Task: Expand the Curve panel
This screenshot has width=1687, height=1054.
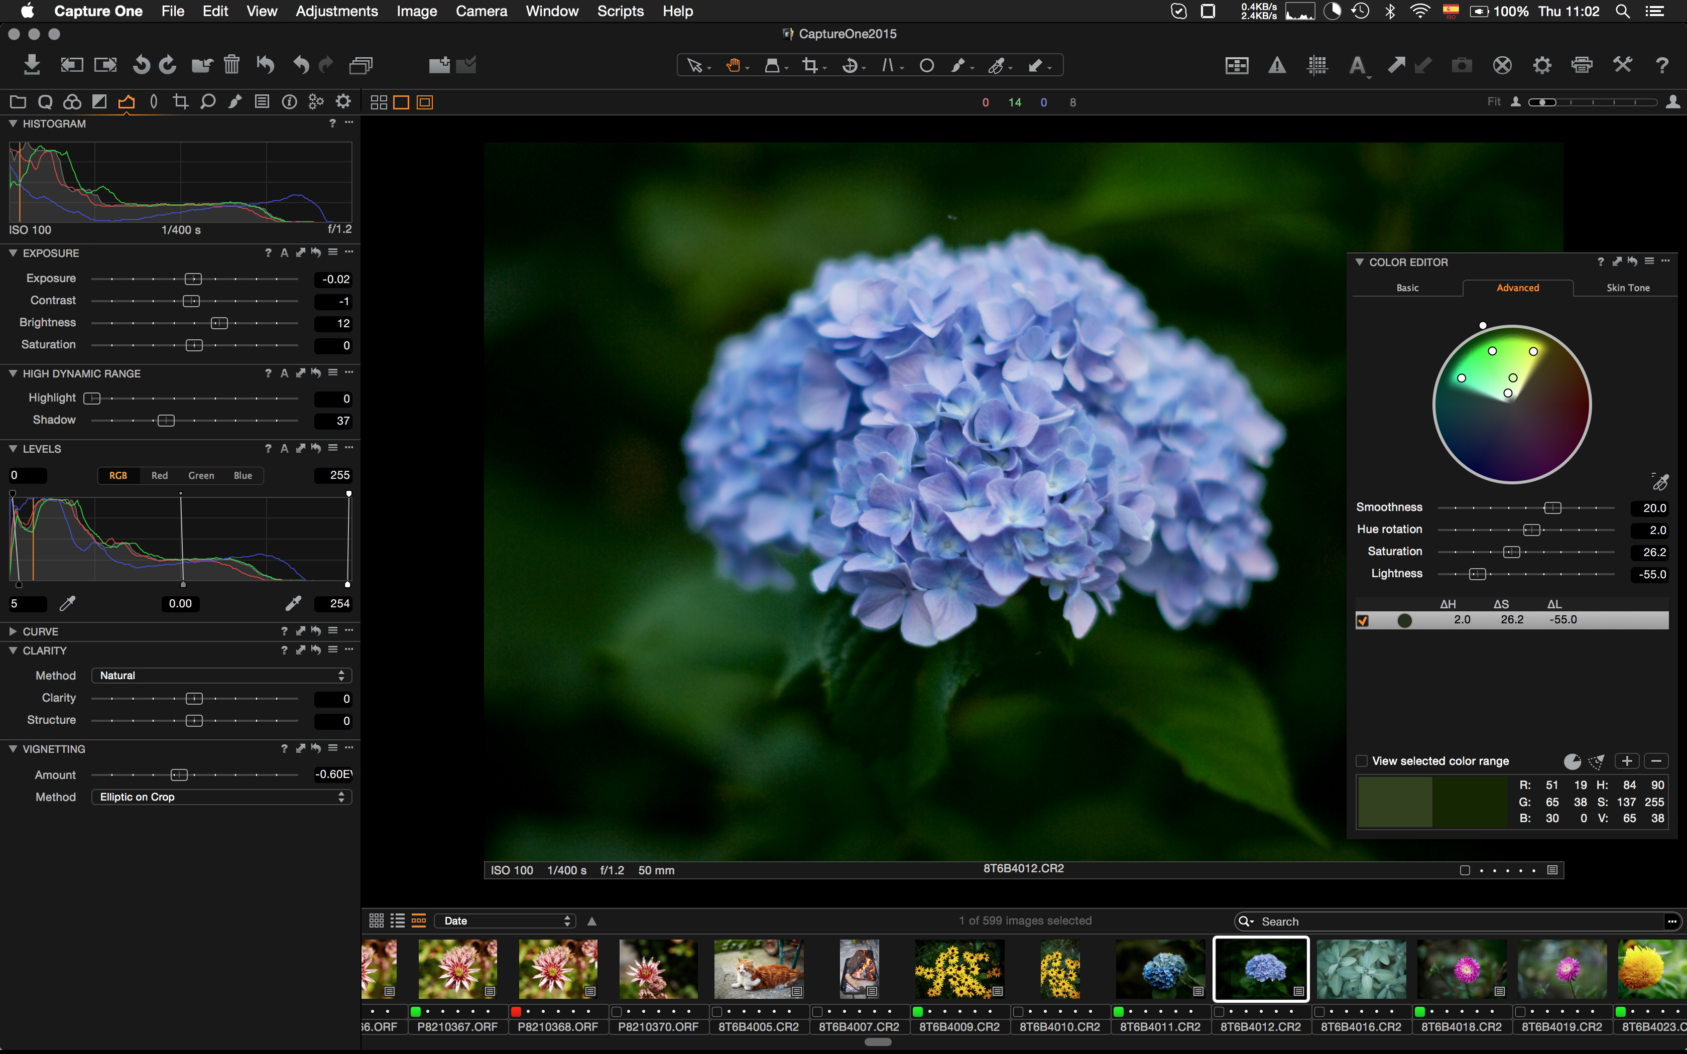Action: tap(13, 631)
